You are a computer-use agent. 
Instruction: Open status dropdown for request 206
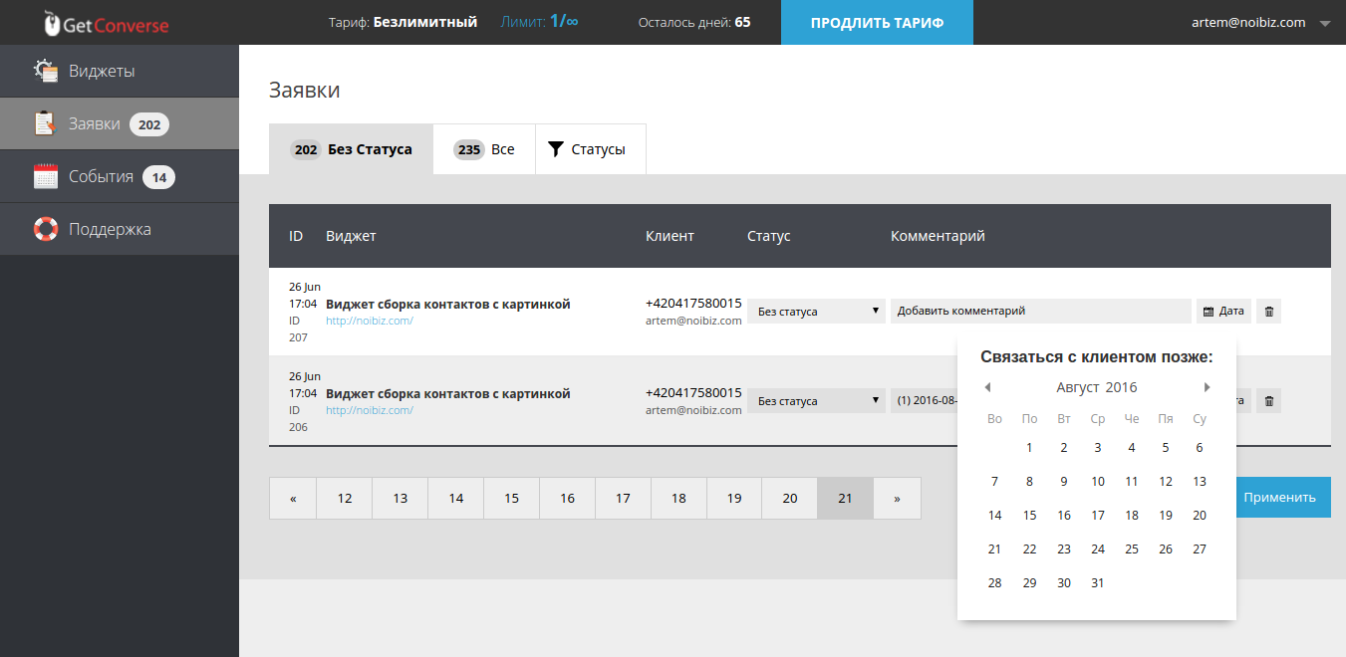pyautogui.click(x=816, y=401)
